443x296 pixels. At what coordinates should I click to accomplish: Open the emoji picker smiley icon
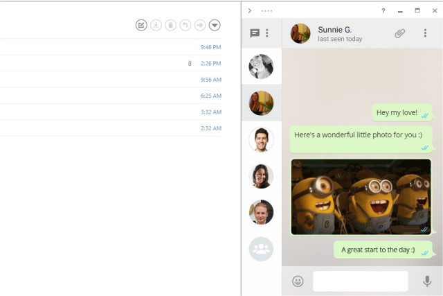pyautogui.click(x=298, y=281)
